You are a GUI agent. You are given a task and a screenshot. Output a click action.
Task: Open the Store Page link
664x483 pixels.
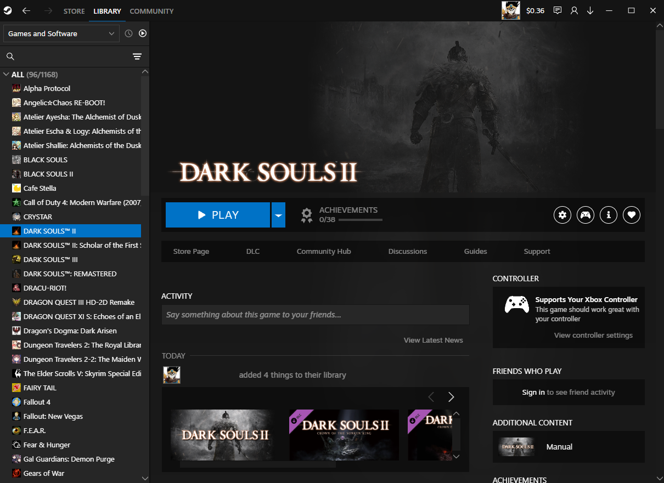tap(191, 251)
